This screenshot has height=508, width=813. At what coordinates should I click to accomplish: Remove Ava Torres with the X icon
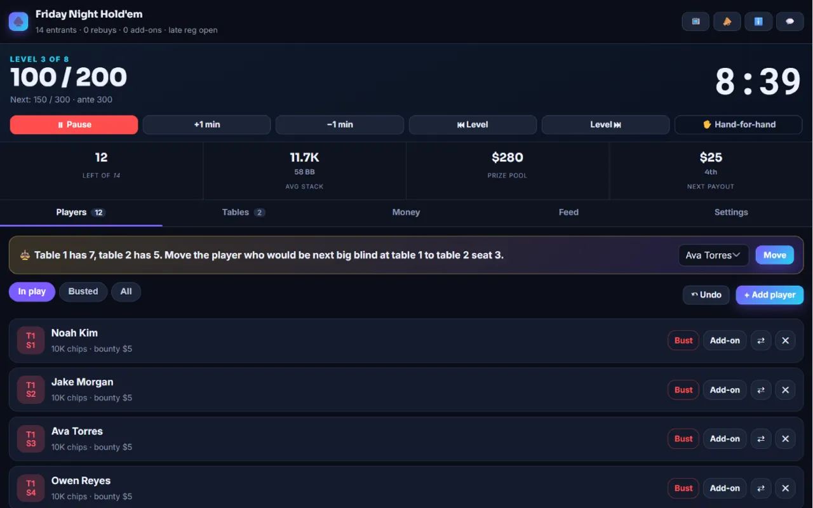(785, 439)
